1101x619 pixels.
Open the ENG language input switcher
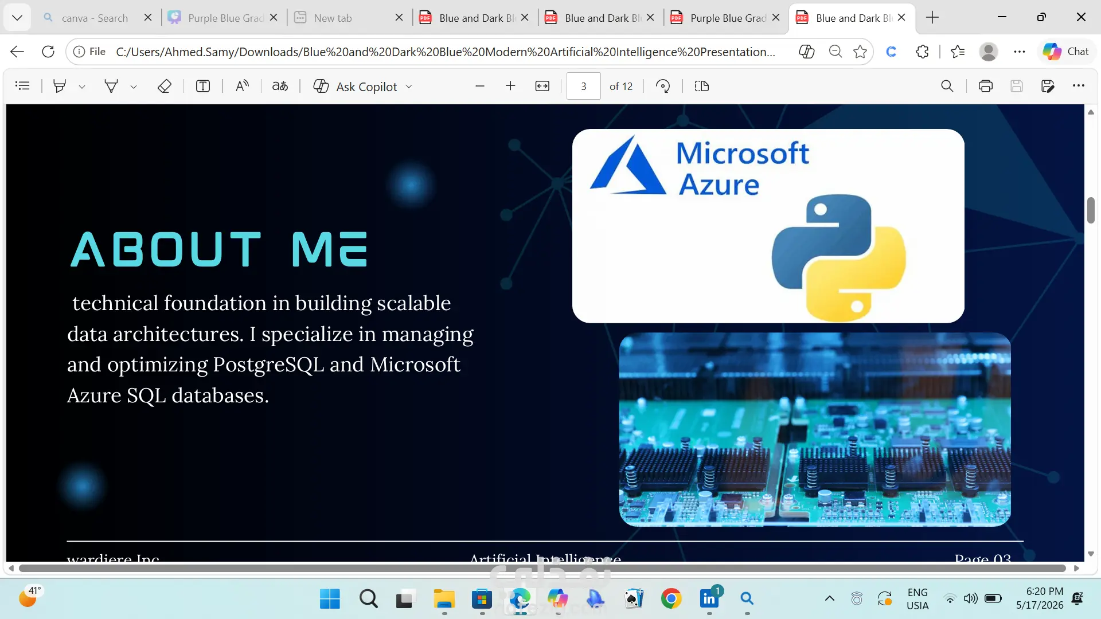tap(918, 599)
